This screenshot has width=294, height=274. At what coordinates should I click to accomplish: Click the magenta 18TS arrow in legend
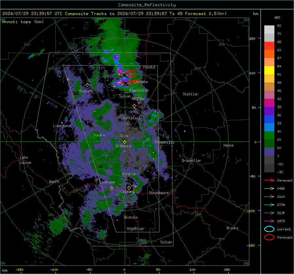tap(269, 221)
